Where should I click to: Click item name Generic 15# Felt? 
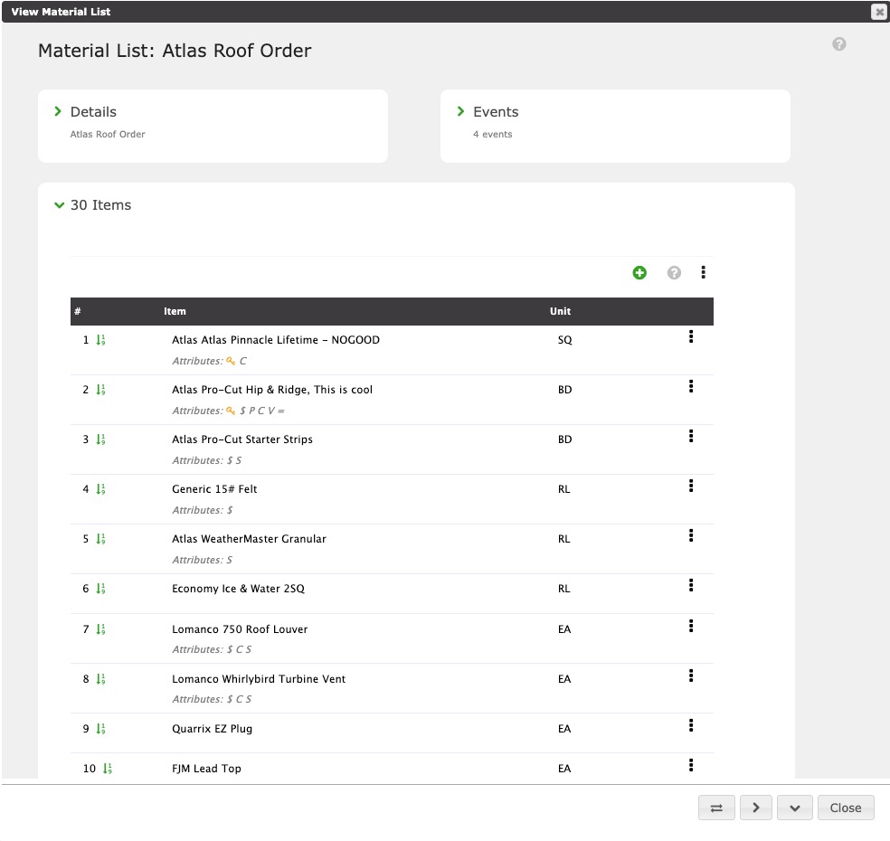point(214,489)
